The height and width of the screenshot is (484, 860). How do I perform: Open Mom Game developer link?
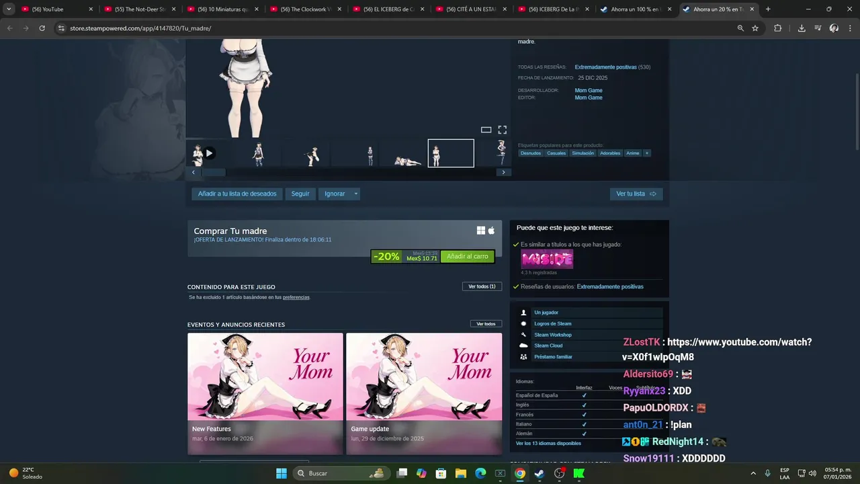589,91
